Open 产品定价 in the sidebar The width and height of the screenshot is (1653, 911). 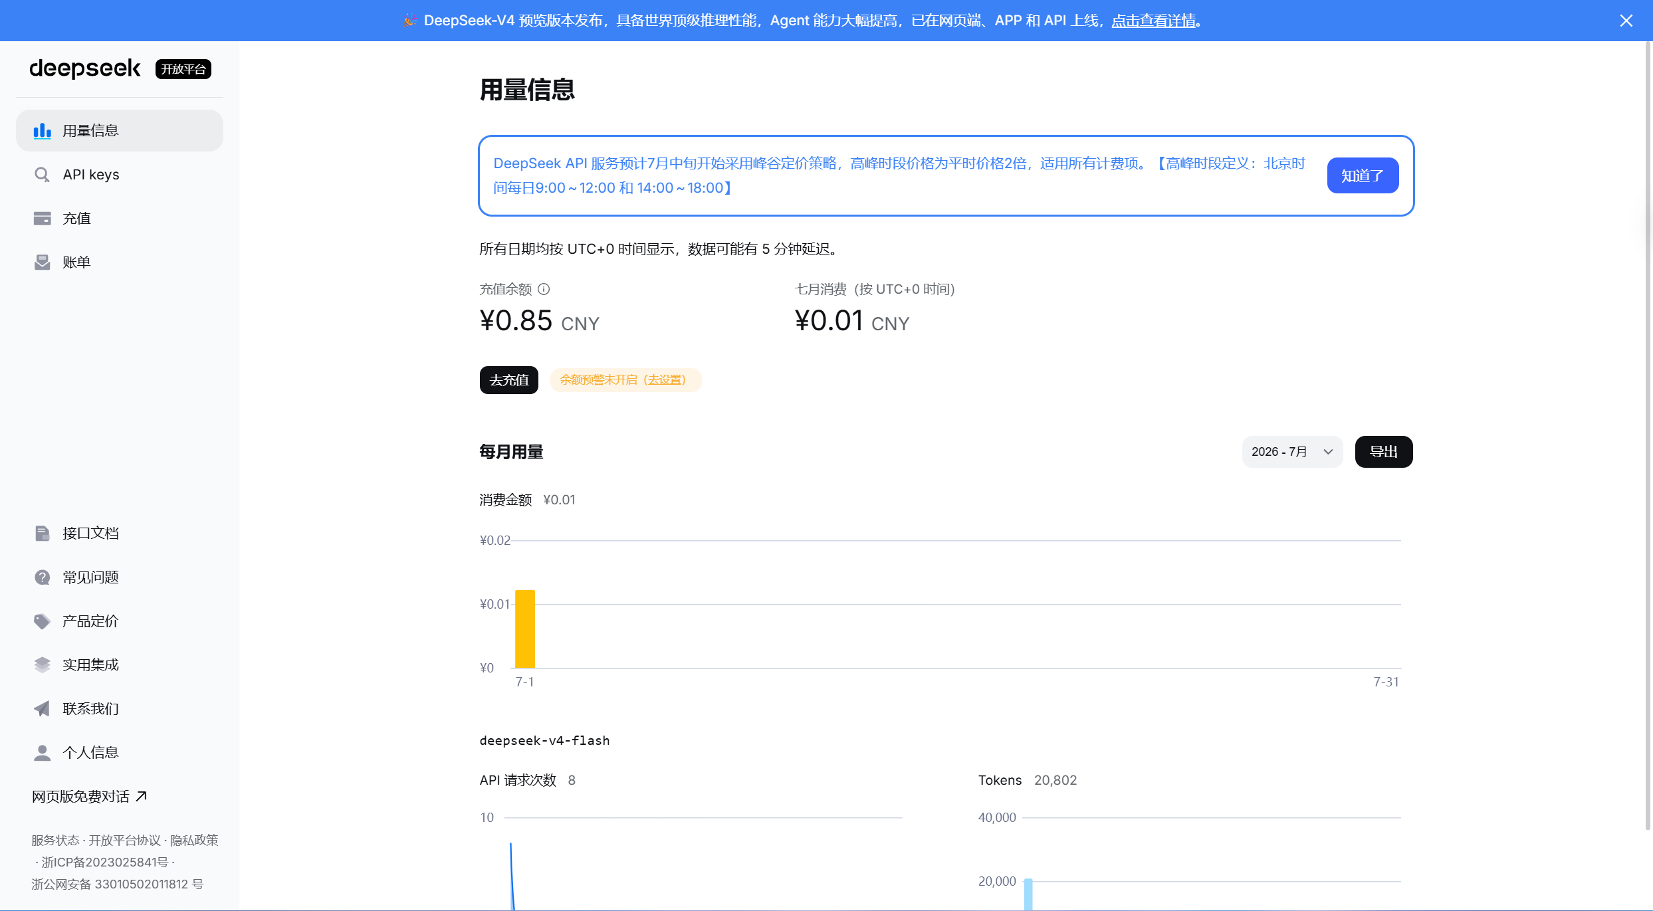(120, 621)
